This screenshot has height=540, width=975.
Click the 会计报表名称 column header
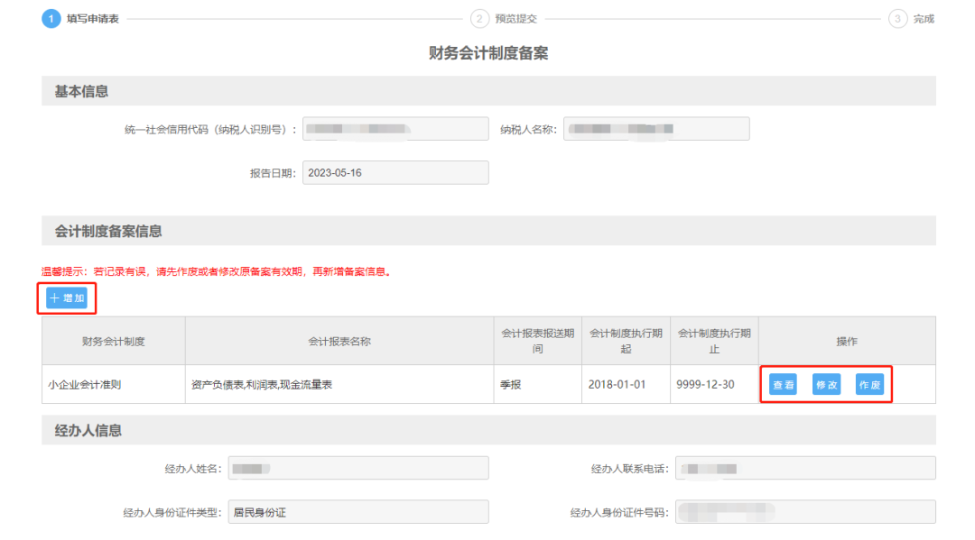tap(339, 342)
